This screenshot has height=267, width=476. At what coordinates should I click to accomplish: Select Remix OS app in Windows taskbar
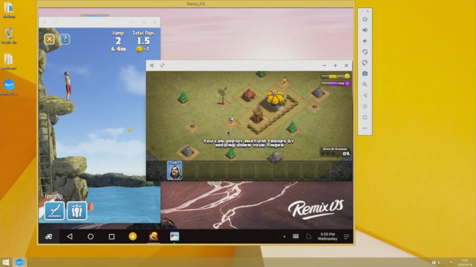[x=19, y=262]
